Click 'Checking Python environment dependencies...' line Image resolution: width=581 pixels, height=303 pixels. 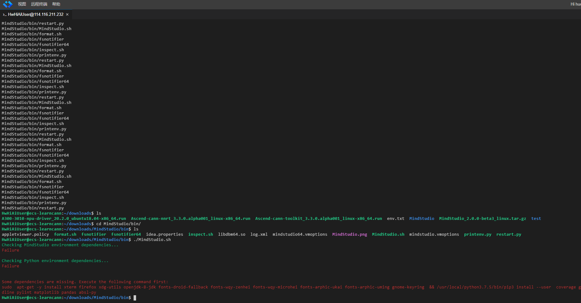[55, 261]
